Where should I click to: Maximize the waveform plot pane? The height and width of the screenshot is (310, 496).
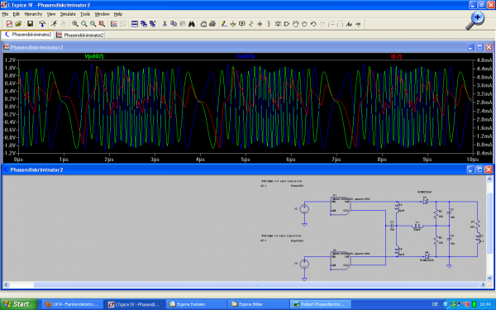point(479,47)
